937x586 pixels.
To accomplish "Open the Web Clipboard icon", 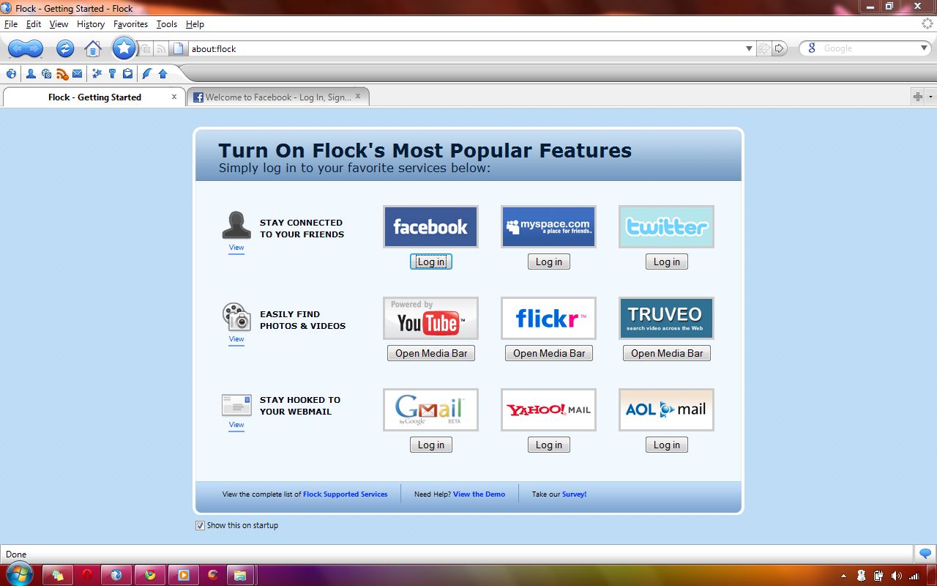I will [x=127, y=74].
